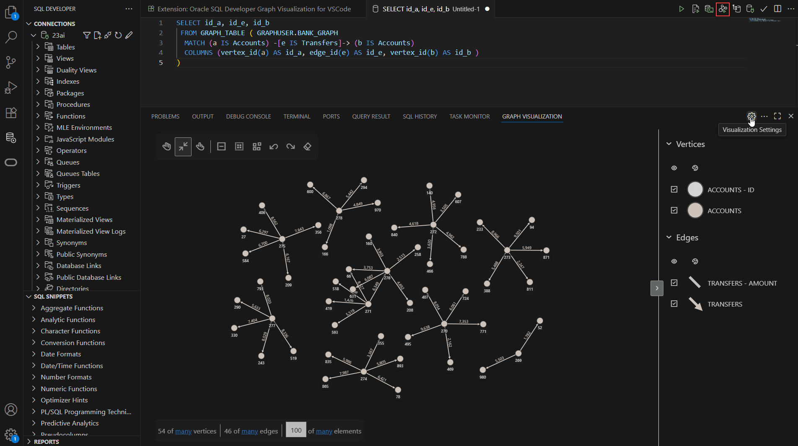Click the palette icon under Vertices

pos(695,168)
